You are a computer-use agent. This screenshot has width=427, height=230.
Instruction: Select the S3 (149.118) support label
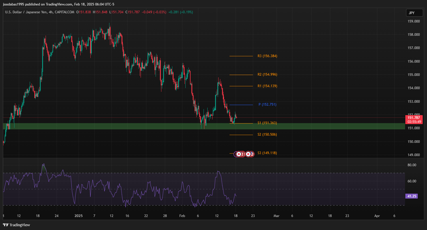(x=267, y=153)
